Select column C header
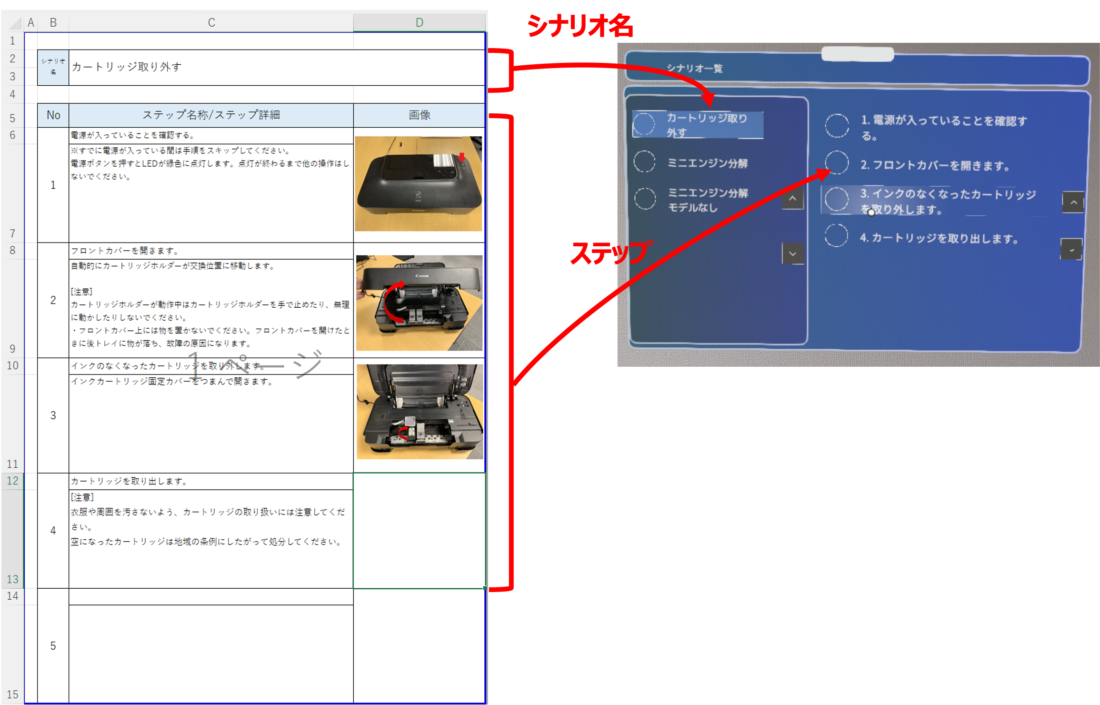The image size is (1100, 705). [211, 22]
